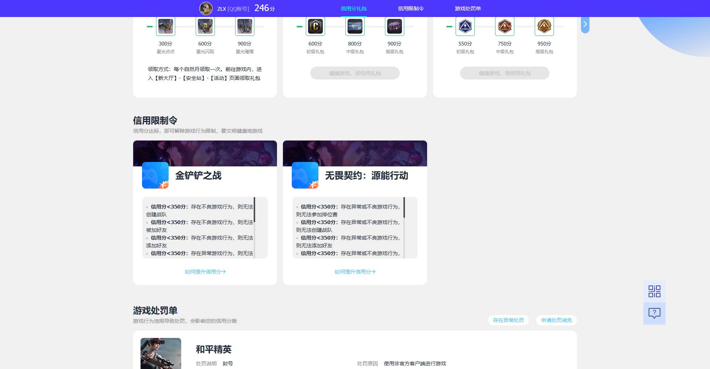The image size is (710, 369).
Task: Click the 金铲铲之战 game app icon
Action: coord(155,175)
